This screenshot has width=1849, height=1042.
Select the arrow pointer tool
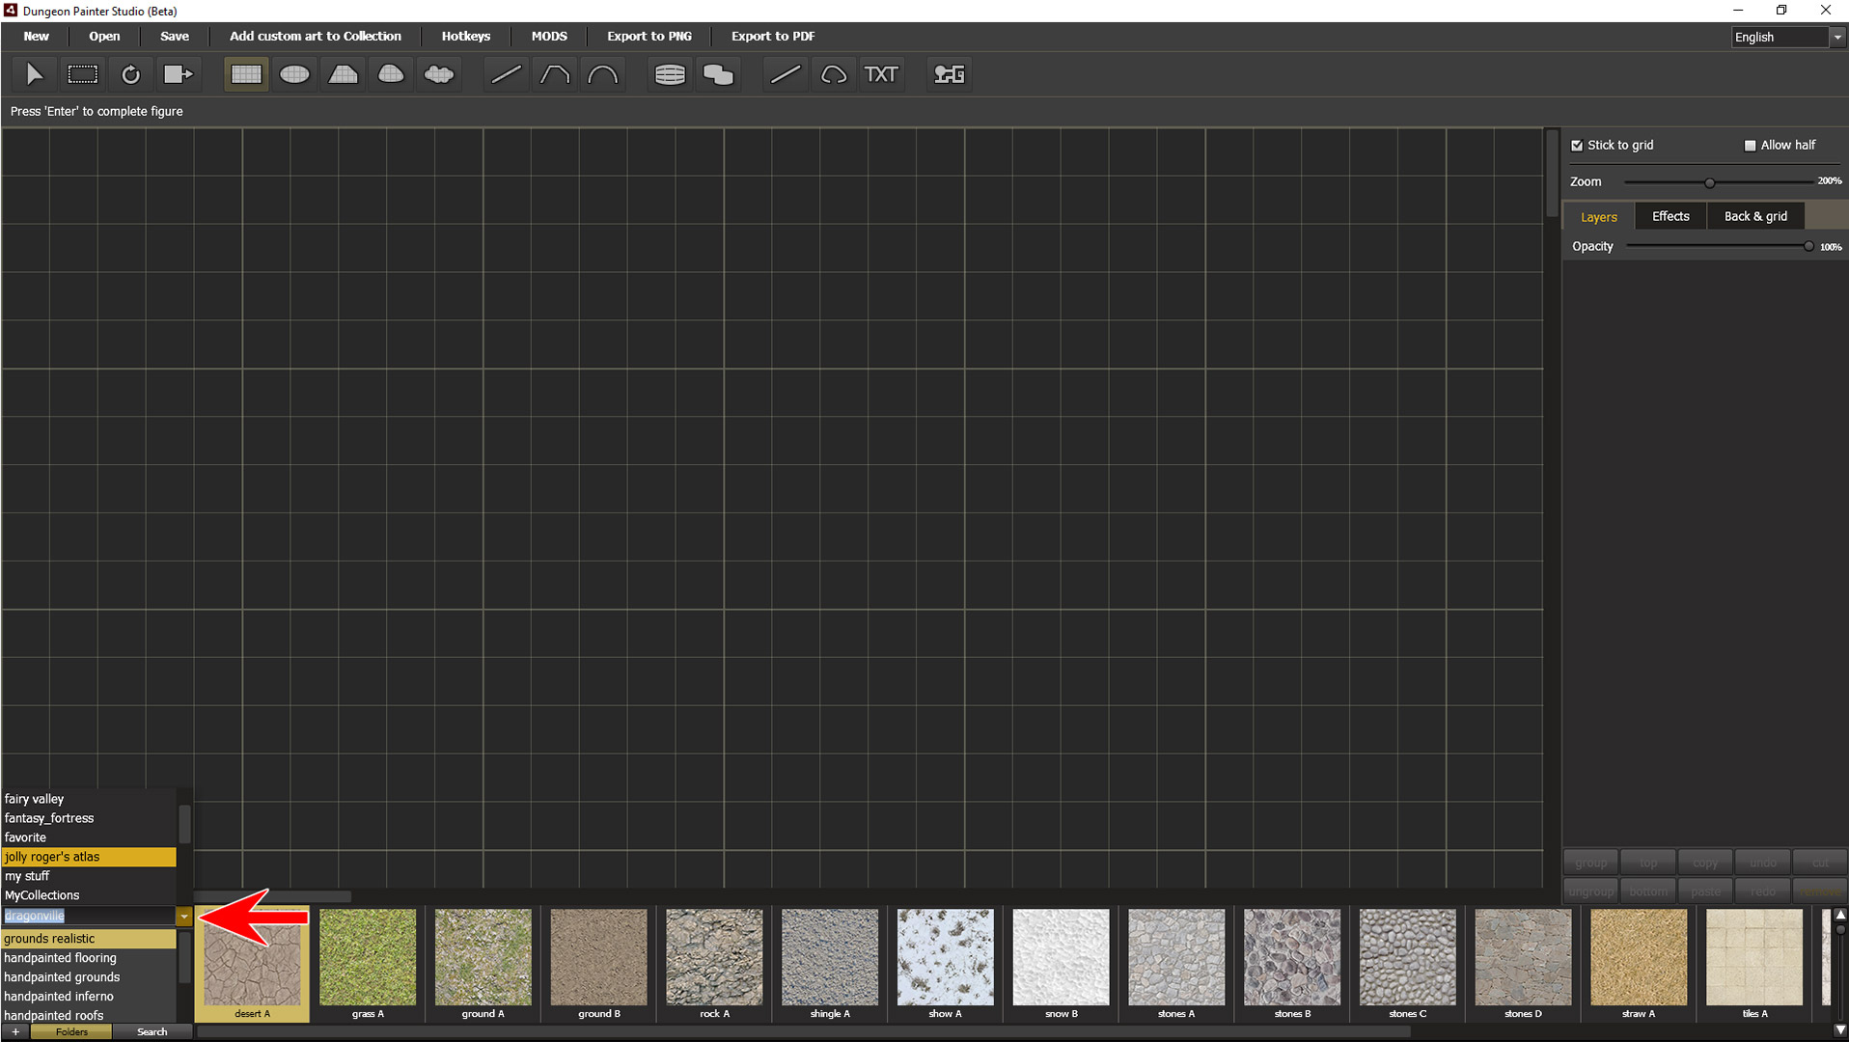point(35,74)
